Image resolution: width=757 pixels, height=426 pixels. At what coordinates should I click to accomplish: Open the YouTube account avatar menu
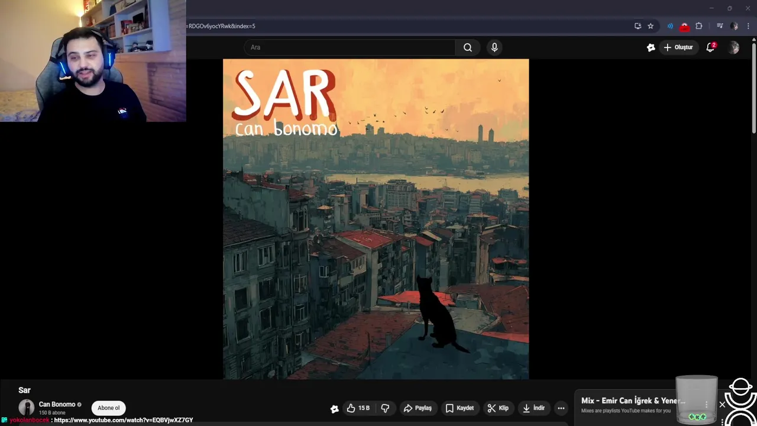[734, 47]
